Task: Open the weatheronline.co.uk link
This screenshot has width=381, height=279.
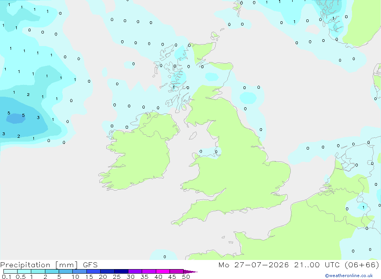Action: (x=349, y=276)
